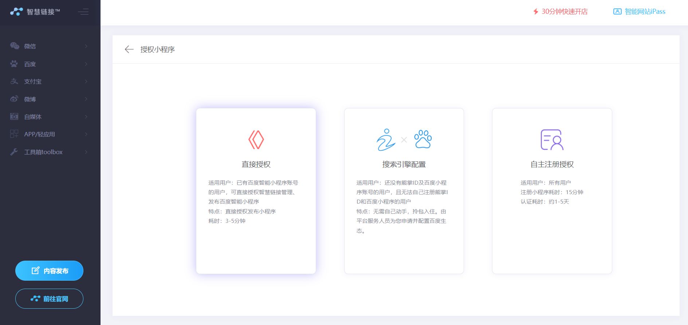This screenshot has width=688, height=325.
Task: Click the 内容发布 text label
Action: [x=56, y=271]
